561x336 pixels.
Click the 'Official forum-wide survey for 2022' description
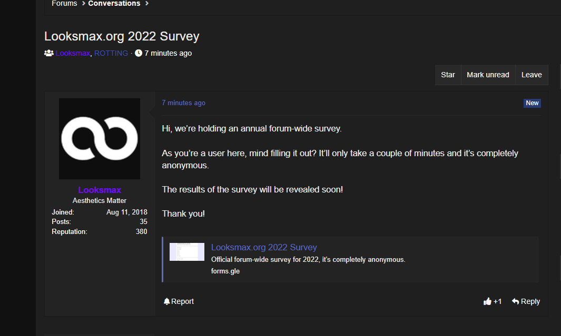(308, 260)
